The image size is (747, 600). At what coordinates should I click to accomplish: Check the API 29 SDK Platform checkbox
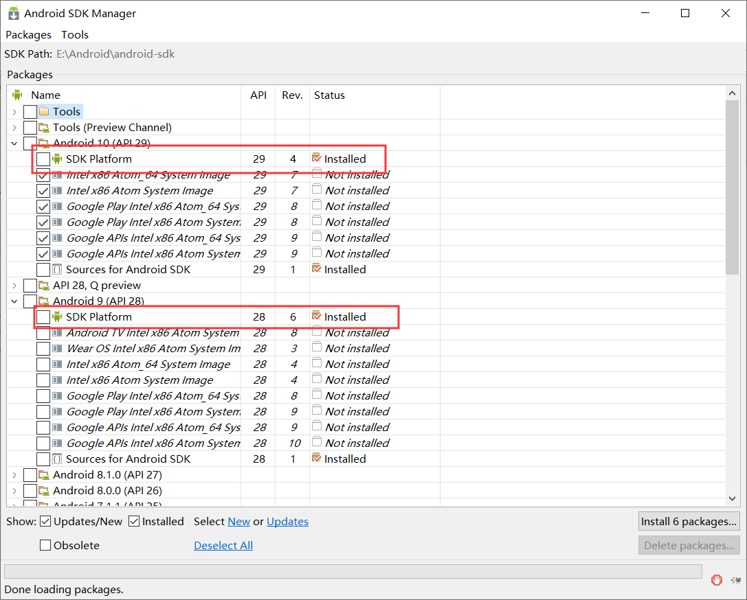[43, 159]
